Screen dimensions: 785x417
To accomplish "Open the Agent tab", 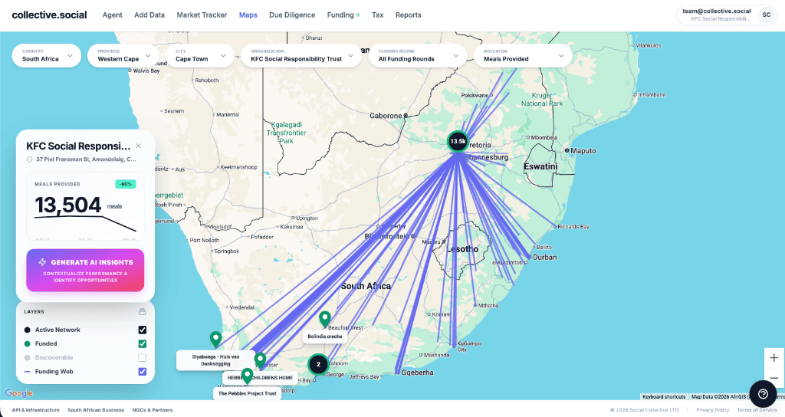I will pos(112,15).
